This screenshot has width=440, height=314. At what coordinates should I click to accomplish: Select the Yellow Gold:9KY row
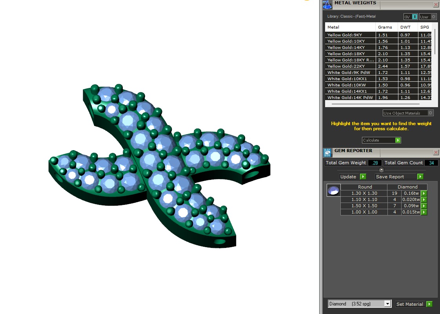[x=378, y=35]
